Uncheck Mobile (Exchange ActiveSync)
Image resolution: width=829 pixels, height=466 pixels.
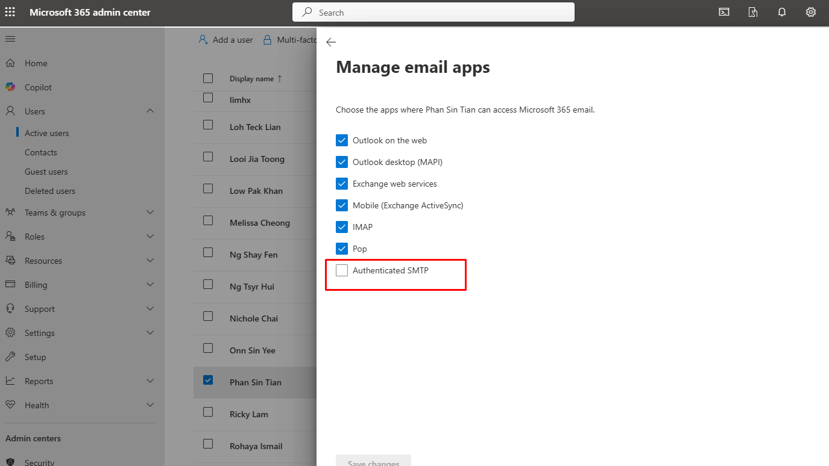coord(342,205)
